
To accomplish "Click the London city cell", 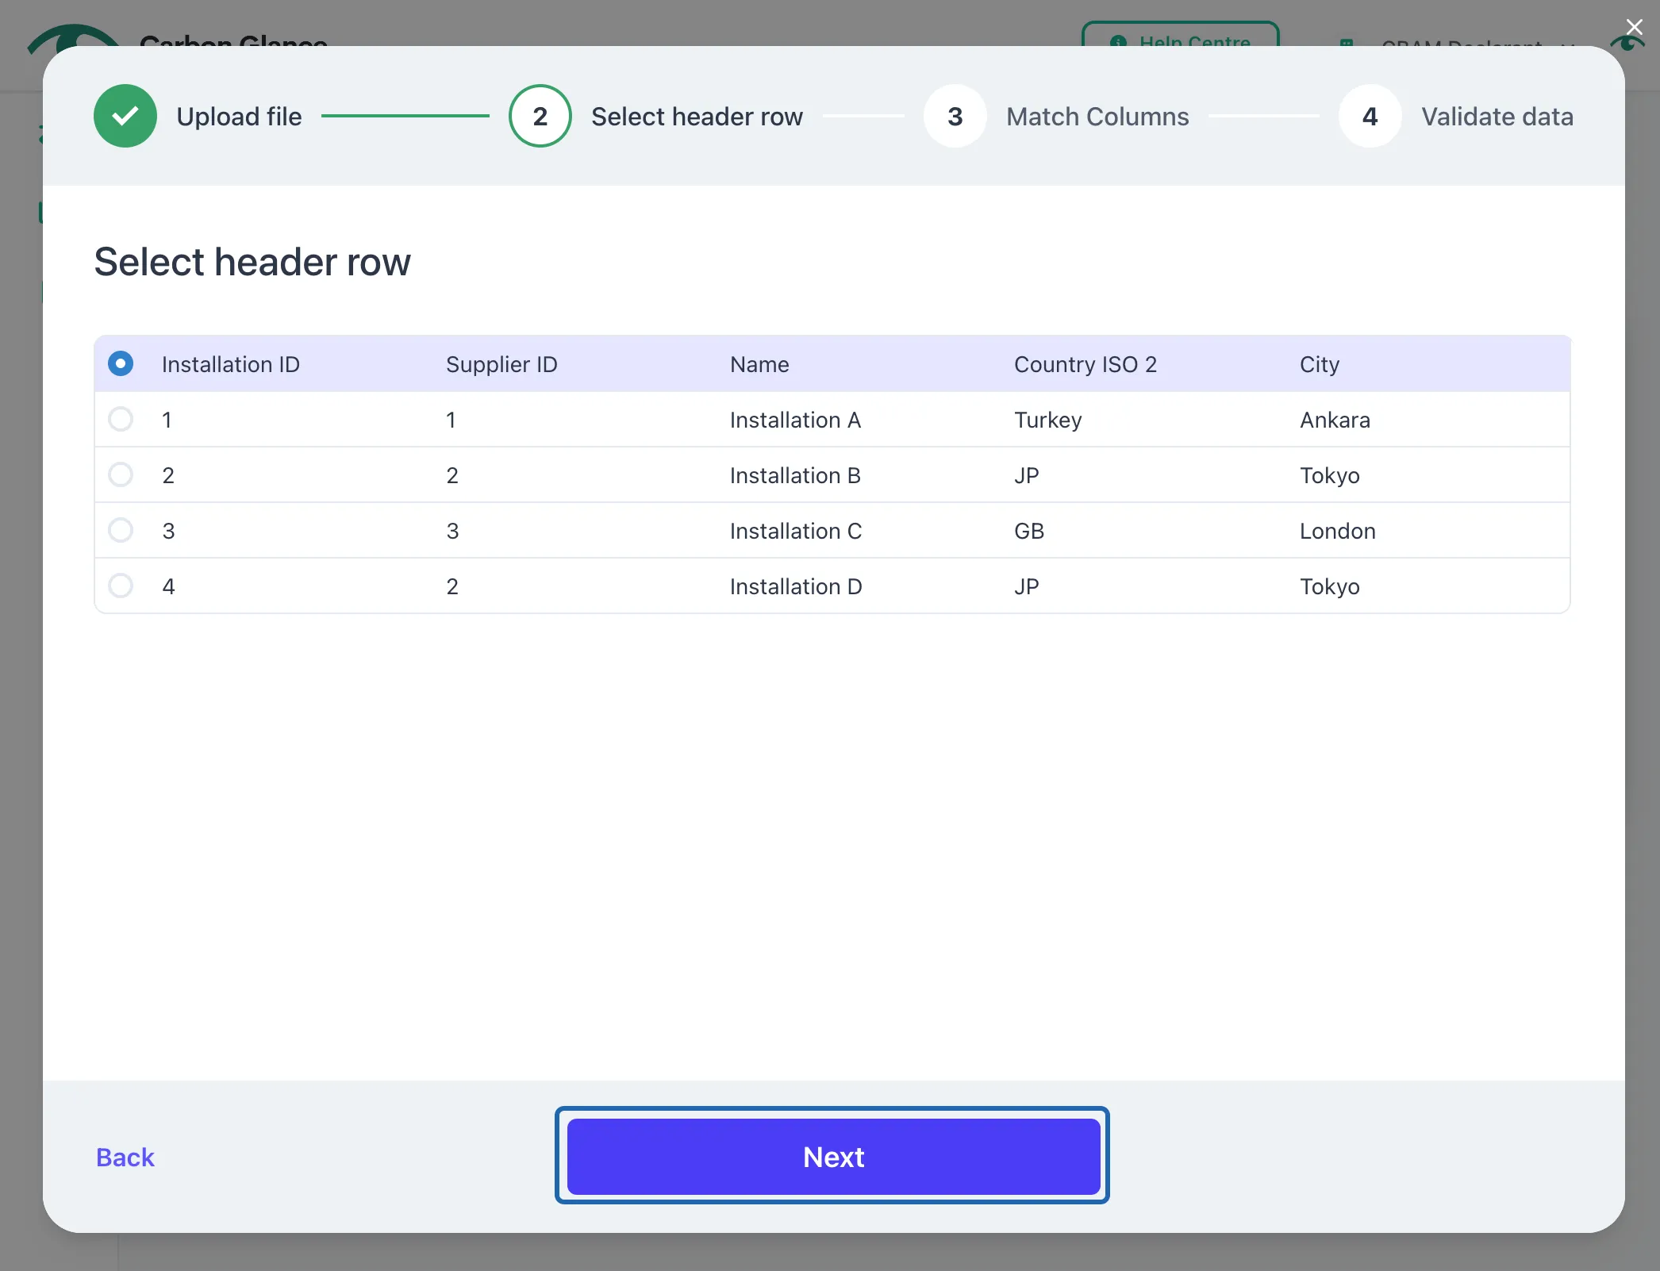I will pyautogui.click(x=1338, y=531).
